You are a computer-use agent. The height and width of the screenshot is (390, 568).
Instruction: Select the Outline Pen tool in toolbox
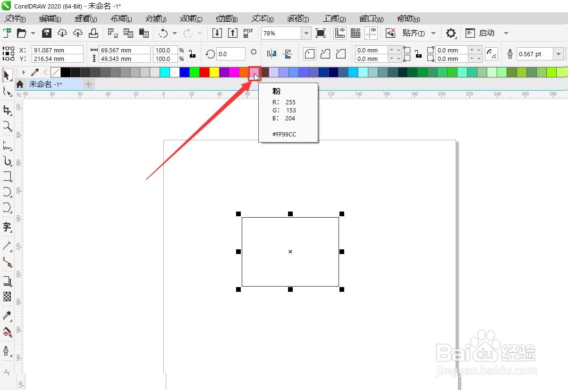click(7, 351)
